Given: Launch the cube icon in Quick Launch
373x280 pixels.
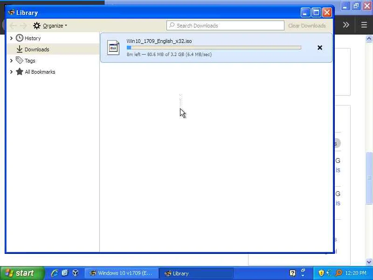Looking at the screenshot, I should pyautogui.click(x=76, y=273).
